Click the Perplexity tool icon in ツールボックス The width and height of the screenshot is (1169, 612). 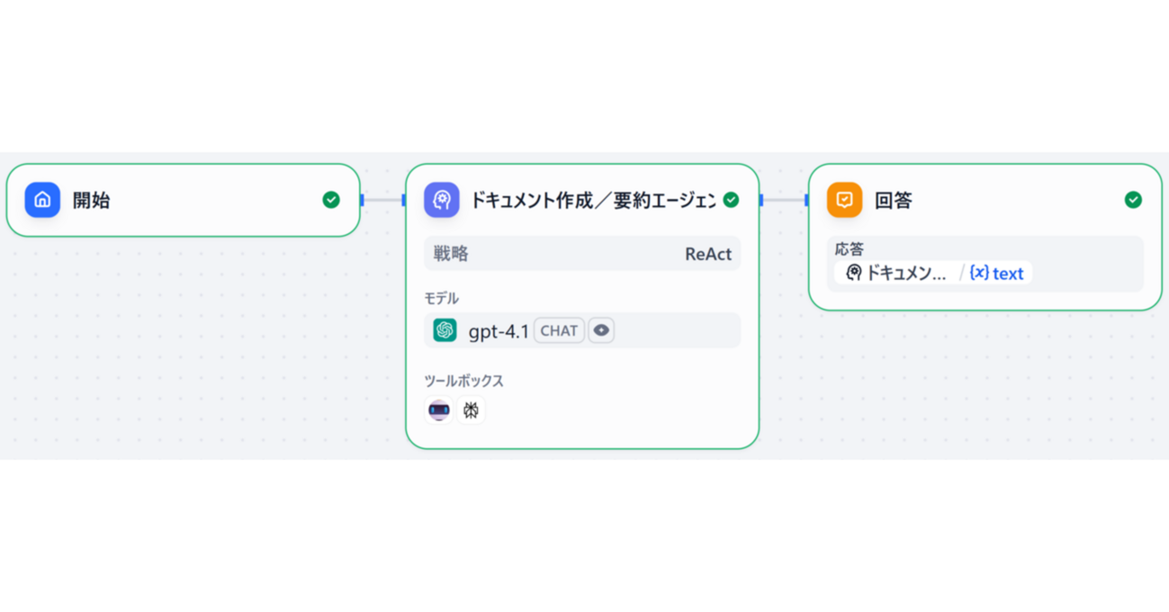471,410
